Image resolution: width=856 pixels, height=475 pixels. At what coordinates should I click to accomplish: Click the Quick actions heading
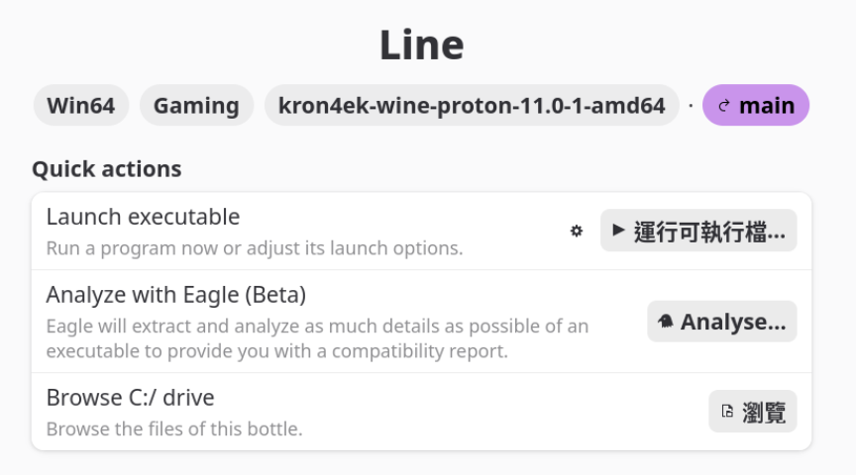click(106, 169)
